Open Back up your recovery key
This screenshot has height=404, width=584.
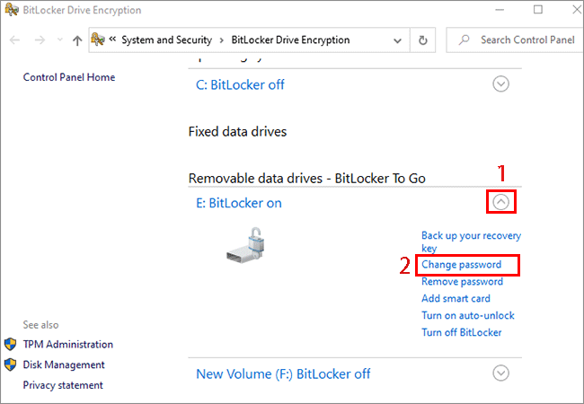pos(471,242)
